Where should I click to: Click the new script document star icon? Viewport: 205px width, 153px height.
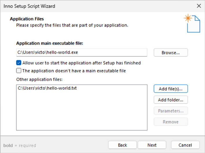pos(192,23)
